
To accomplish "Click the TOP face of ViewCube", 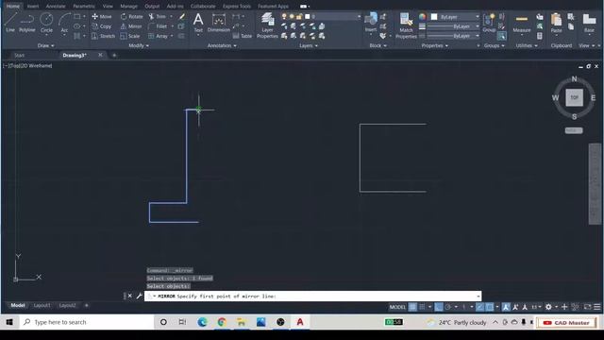I will 574,97.
